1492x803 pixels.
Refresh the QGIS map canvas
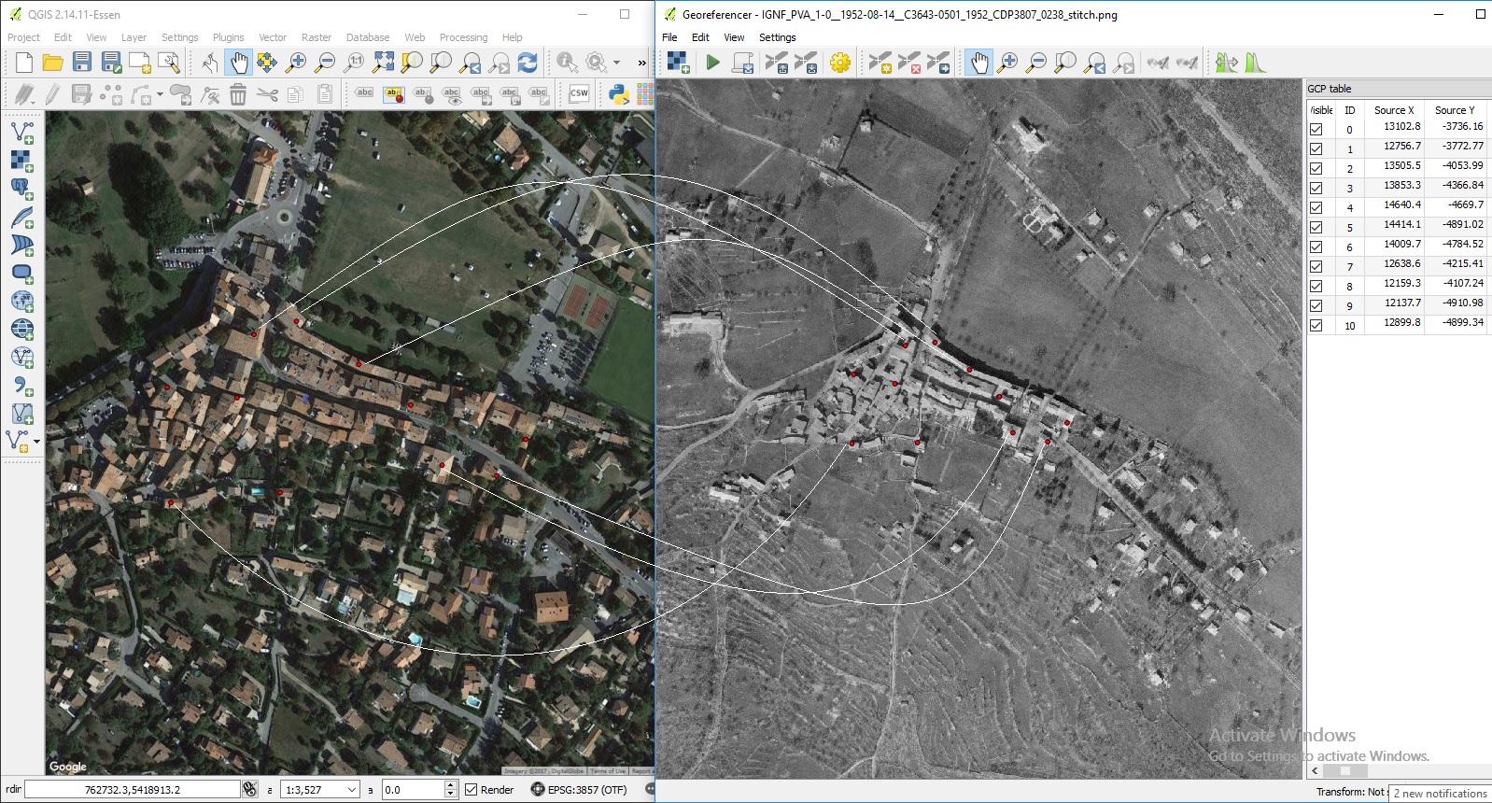[x=528, y=63]
